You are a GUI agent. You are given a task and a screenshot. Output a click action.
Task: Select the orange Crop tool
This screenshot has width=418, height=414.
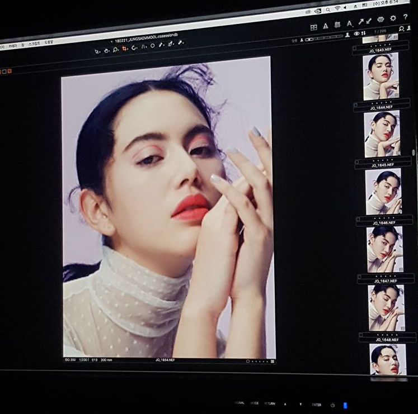point(124,49)
